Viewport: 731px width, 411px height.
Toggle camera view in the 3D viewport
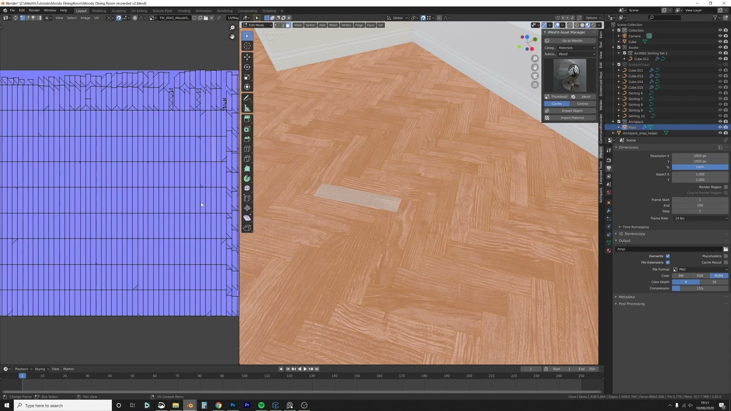[x=535, y=76]
